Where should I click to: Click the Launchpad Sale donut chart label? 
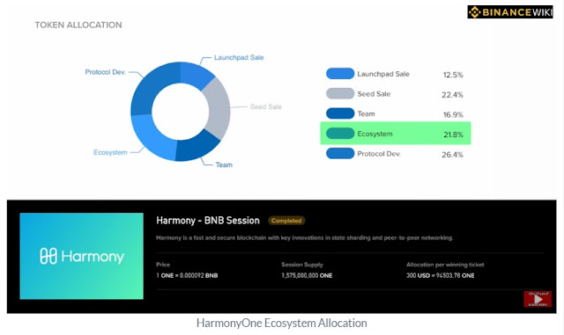[x=239, y=57]
